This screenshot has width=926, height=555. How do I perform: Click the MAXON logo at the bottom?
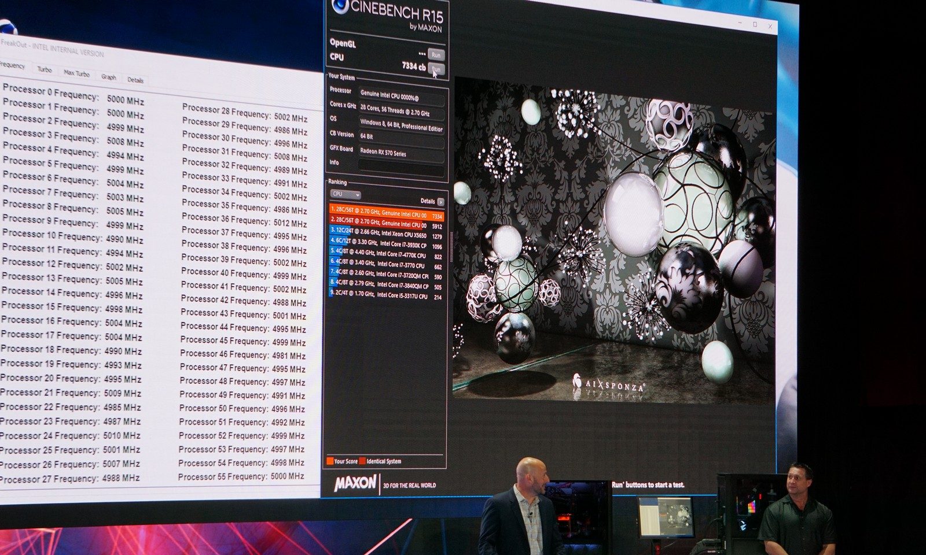(355, 483)
